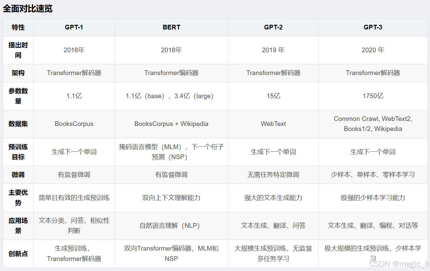Click the 架构 row label
This screenshot has height=271, width=430.
coord(18,73)
